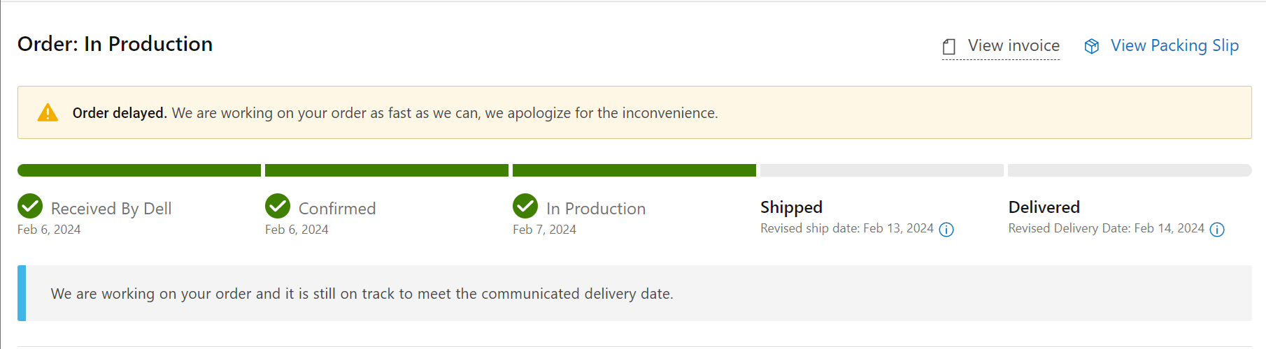Click the second green progress bar segment
Viewport: 1266px width, 349px height.
tap(387, 170)
